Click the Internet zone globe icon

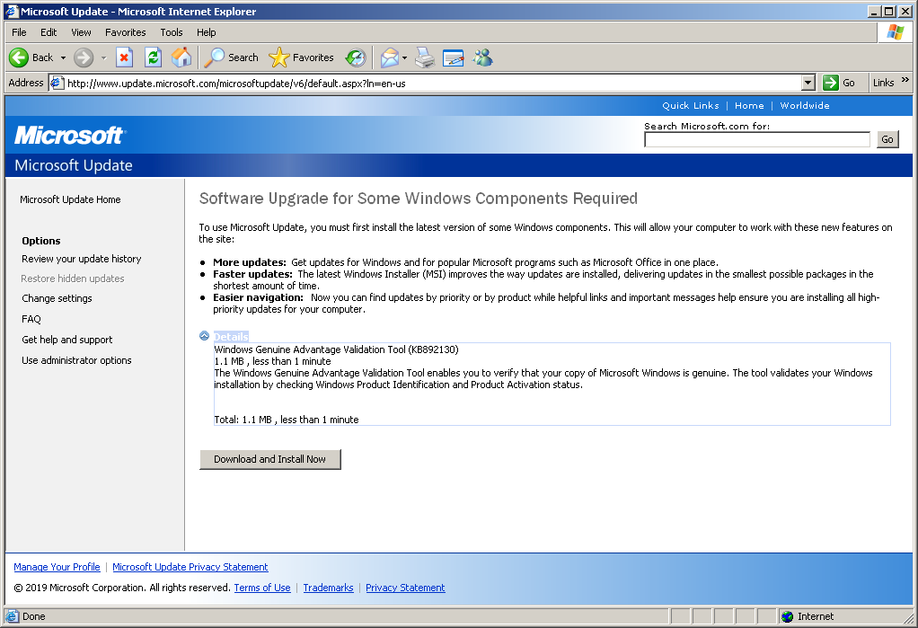[788, 616]
